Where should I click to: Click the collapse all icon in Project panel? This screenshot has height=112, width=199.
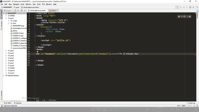(x=18, y=11)
